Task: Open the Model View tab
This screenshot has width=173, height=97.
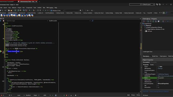Action: coord(155,56)
